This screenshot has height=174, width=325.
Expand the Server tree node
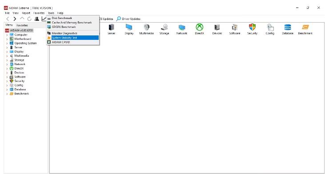pyautogui.click(x=7, y=47)
